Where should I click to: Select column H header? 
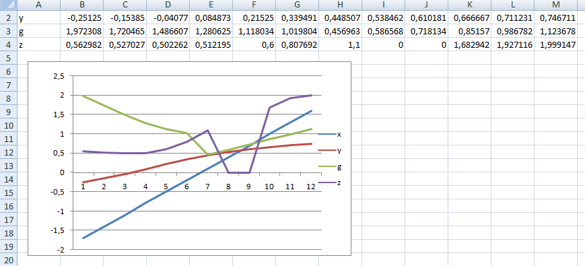(340, 5)
